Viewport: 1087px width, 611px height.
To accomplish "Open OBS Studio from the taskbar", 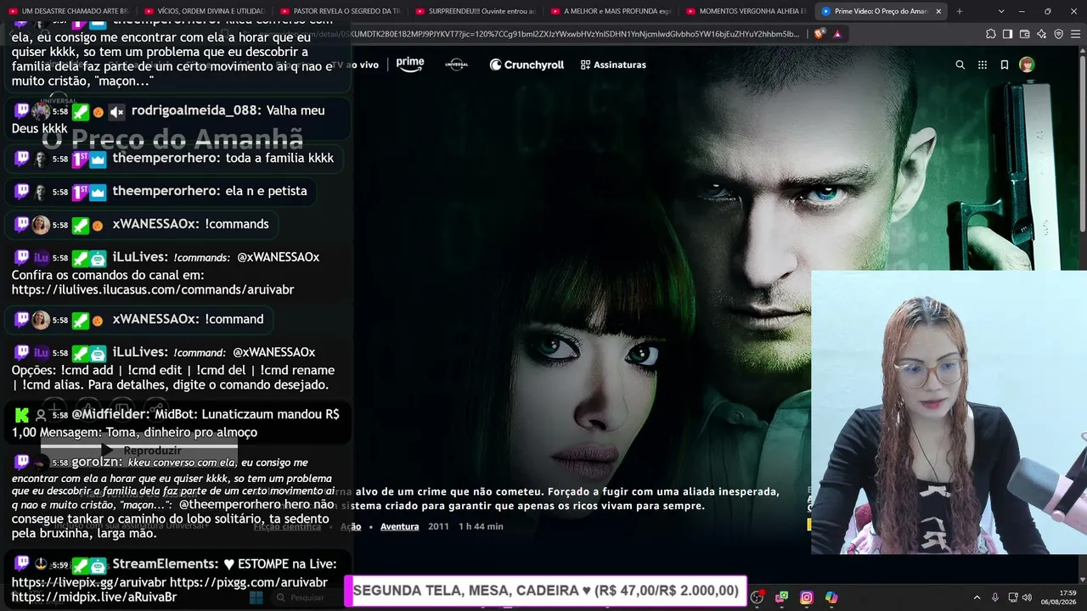I will click(757, 597).
